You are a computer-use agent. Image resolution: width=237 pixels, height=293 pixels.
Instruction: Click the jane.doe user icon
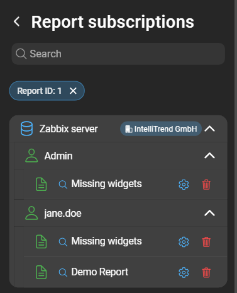(x=31, y=213)
